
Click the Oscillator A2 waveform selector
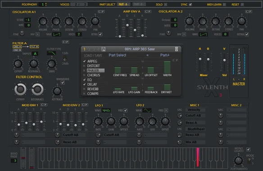[x=203, y=34]
